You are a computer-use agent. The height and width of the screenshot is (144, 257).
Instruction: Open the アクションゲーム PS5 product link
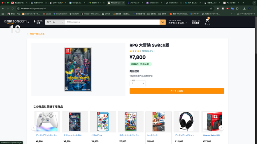click(72, 135)
